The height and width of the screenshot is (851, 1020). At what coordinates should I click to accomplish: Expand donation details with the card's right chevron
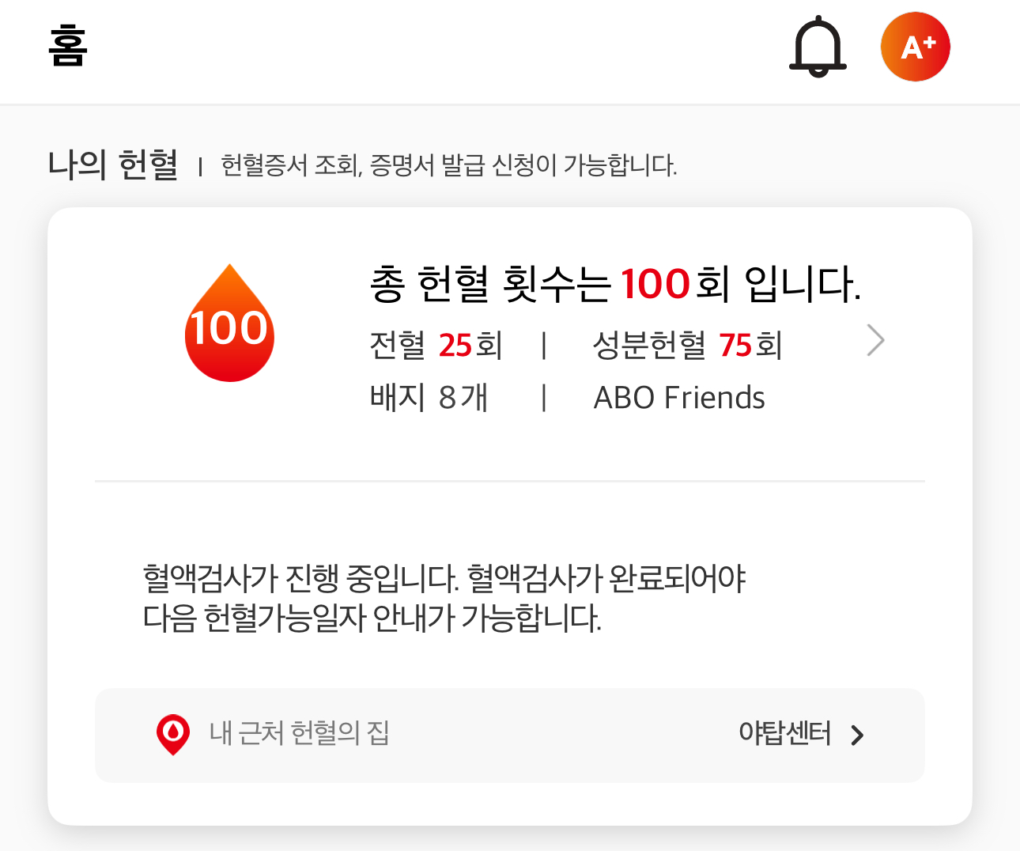tap(875, 341)
